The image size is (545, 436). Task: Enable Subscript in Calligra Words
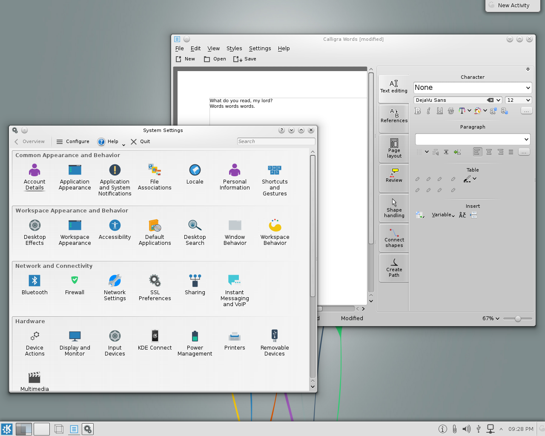504,111
